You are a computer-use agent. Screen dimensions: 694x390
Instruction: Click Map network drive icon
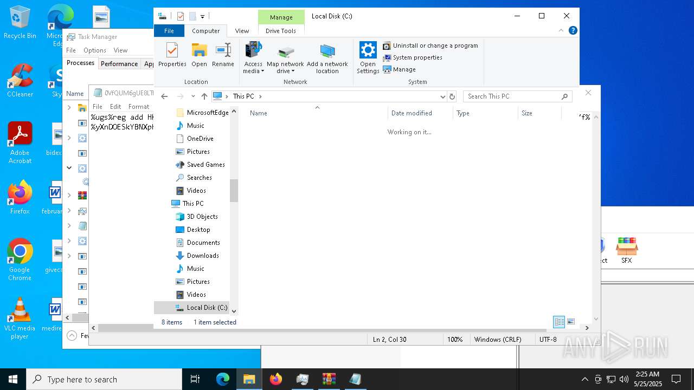(285, 58)
